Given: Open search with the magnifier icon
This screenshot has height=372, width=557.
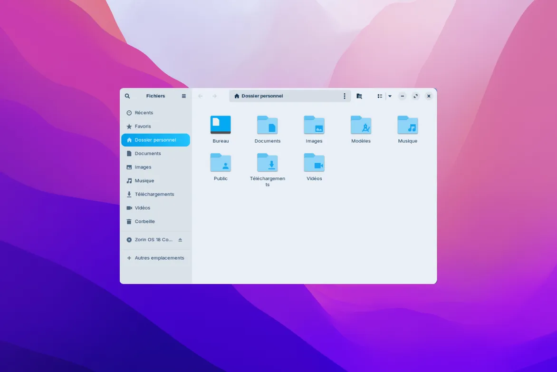Looking at the screenshot, I should [127, 96].
